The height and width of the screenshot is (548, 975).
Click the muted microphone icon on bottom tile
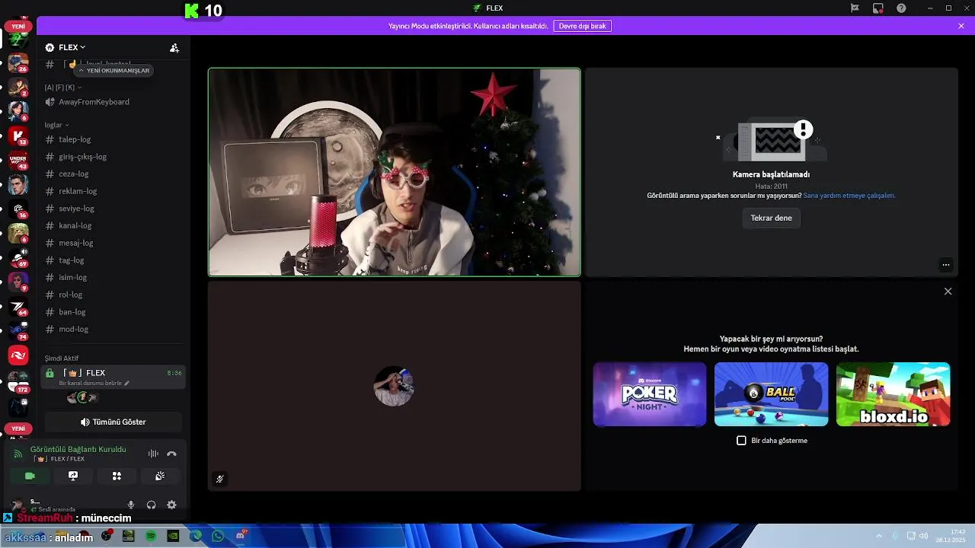tap(219, 479)
